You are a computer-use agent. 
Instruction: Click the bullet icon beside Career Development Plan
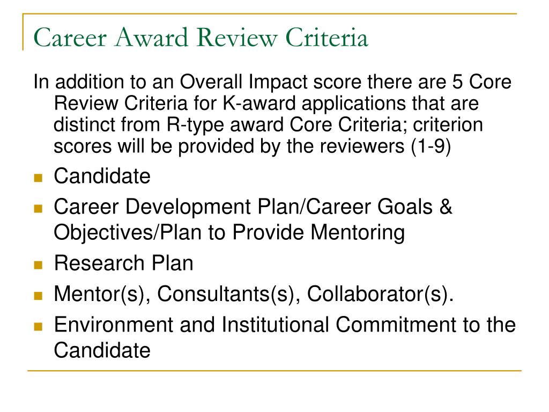coord(38,209)
